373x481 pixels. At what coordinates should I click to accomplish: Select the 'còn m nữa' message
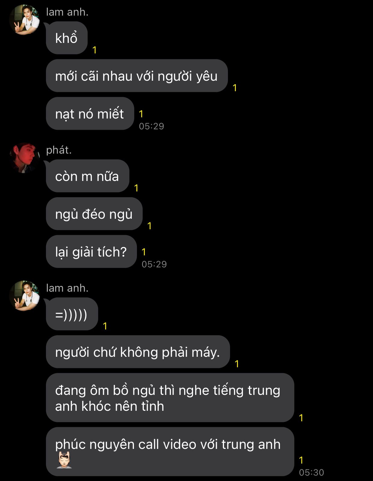tap(87, 176)
